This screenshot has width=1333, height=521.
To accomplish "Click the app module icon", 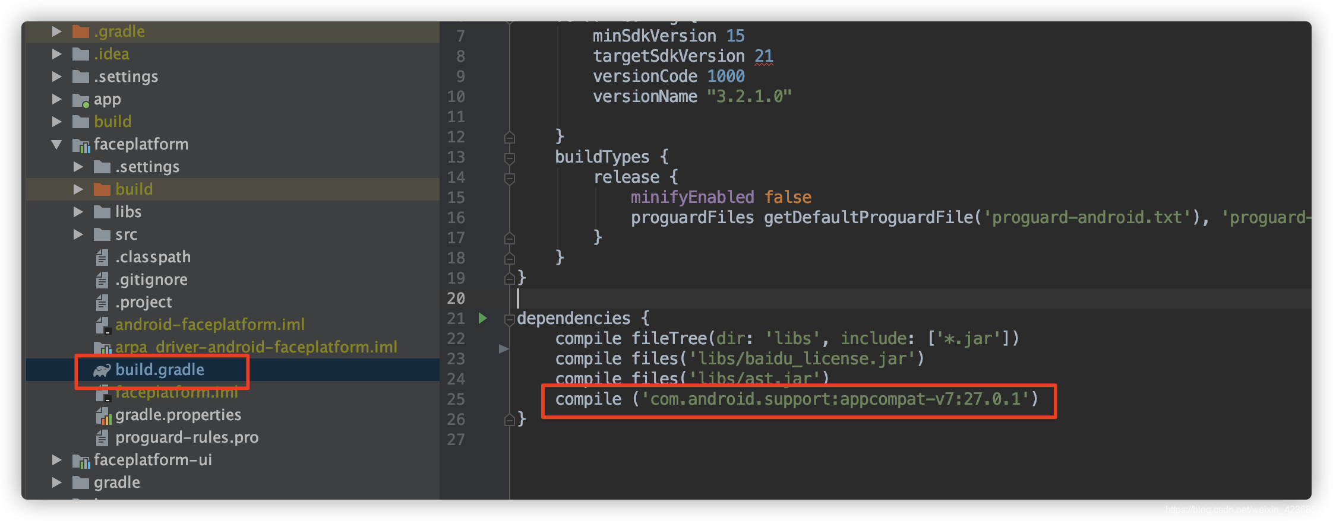I will point(81,100).
